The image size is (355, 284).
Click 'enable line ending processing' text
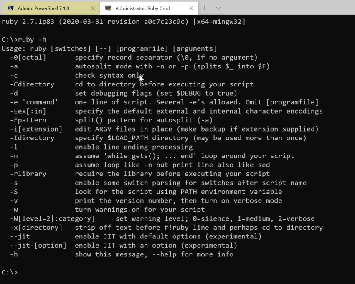134,147
